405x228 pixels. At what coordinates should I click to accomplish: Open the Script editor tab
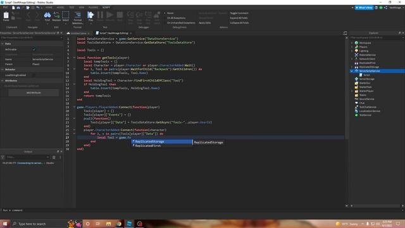tap(114, 33)
